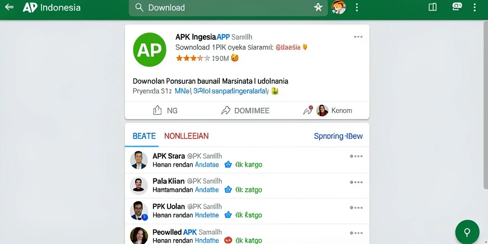Viewport: 488px width, 244px height.
Task: Open the Pala Klian profile avatar
Action: pyautogui.click(x=139, y=186)
